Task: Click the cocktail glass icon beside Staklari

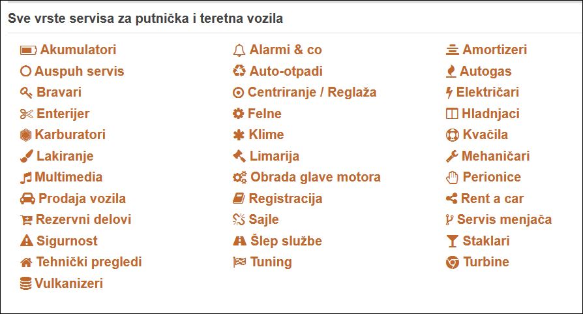Action: coord(452,241)
